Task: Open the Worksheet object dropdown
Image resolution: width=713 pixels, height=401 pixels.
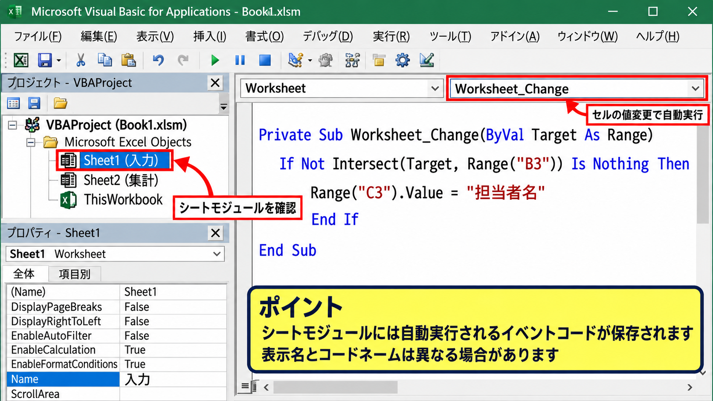Action: 435,89
